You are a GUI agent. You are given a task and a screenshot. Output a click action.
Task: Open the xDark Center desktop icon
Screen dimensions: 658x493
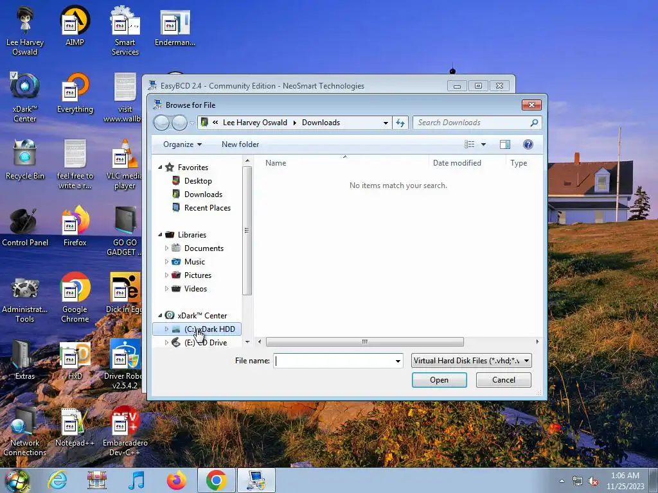(25, 97)
